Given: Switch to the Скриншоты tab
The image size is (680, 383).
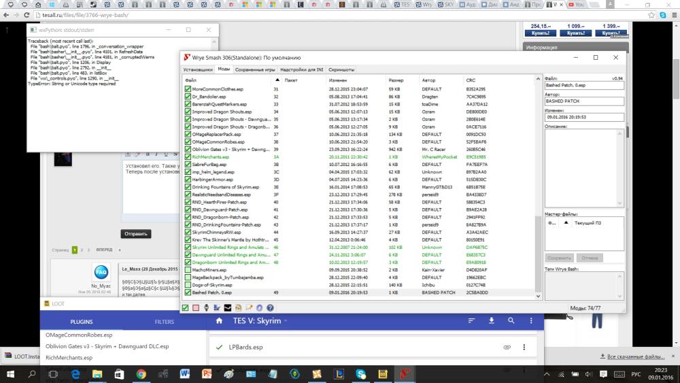Looking at the screenshot, I should point(341,70).
